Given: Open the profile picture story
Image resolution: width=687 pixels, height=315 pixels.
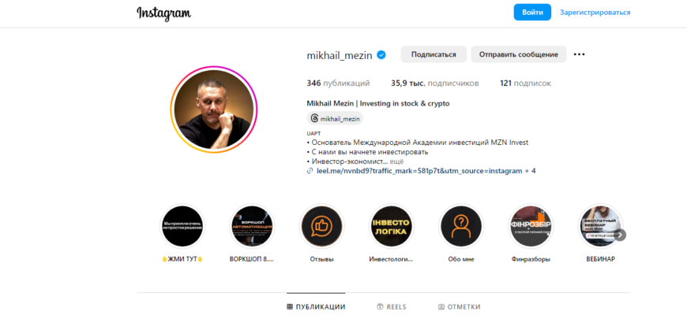Looking at the screenshot, I should pyautogui.click(x=214, y=109).
